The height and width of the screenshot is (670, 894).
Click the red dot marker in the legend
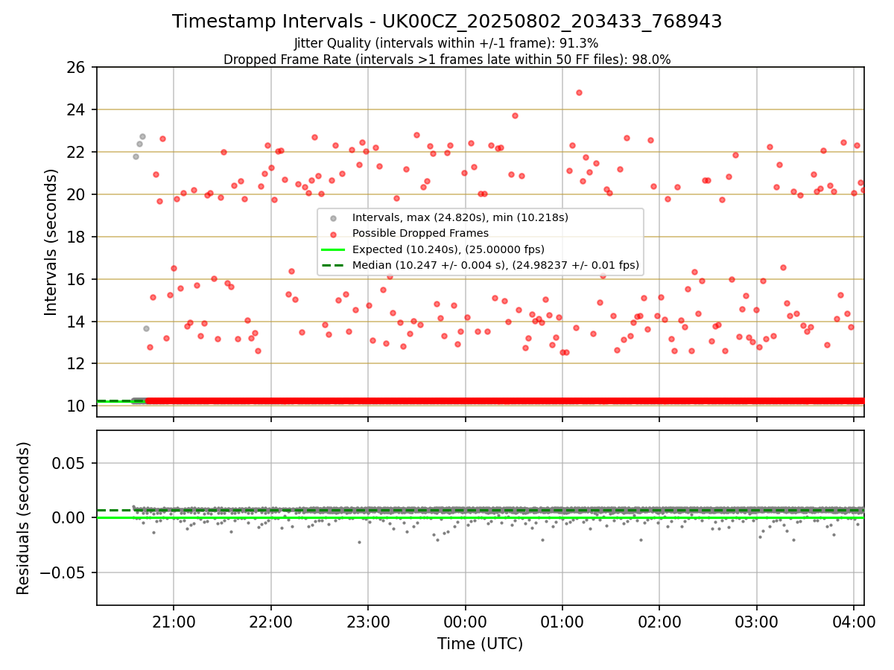[333, 234]
